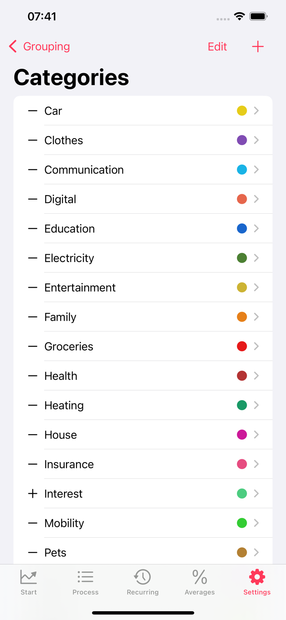Tap the Settings gear icon
The width and height of the screenshot is (286, 620).
pos(257,576)
